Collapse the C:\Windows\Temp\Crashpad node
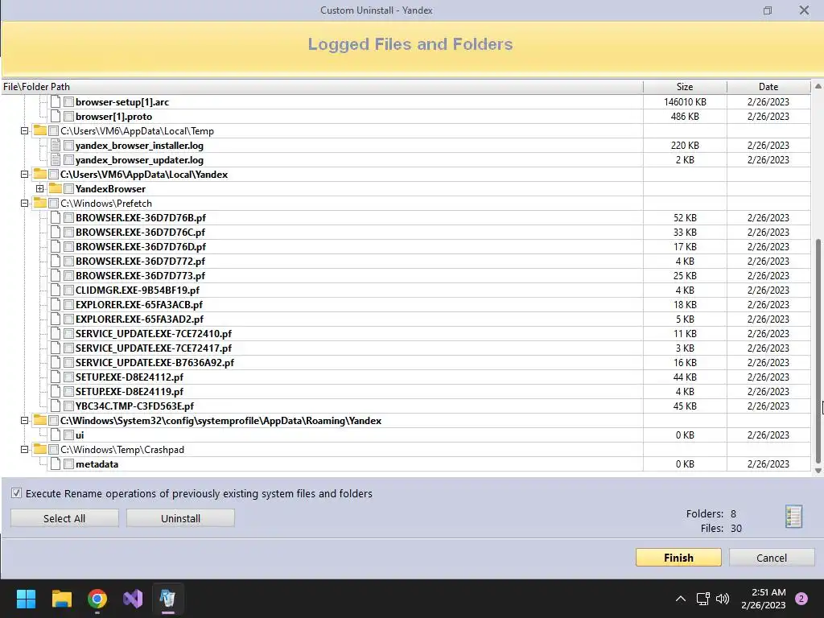Image resolution: width=824 pixels, height=618 pixels. [x=25, y=449]
